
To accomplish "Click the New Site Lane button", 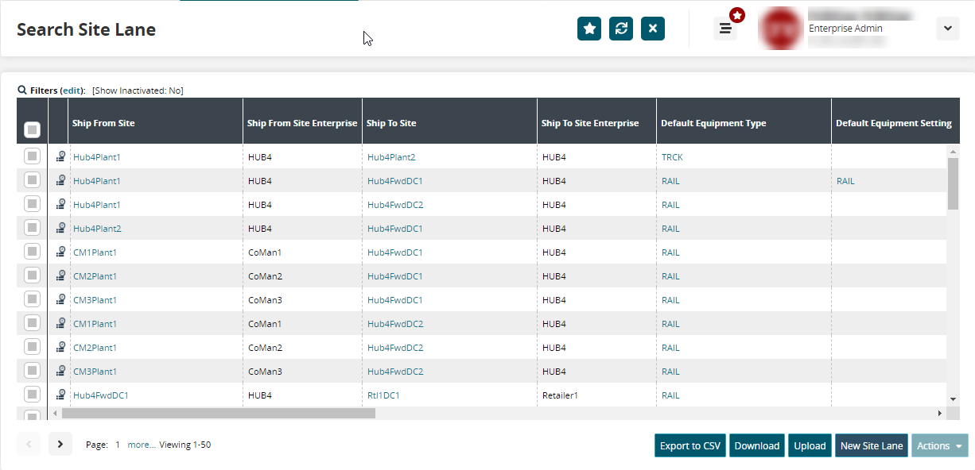I will click(x=871, y=445).
